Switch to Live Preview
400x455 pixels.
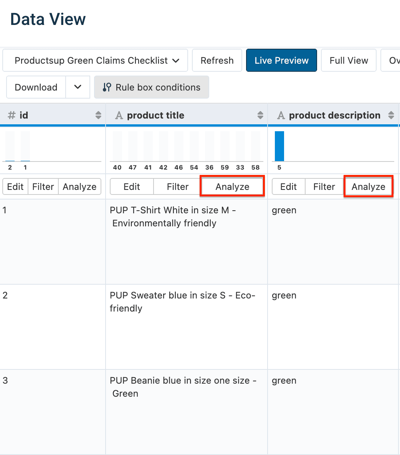tap(281, 61)
